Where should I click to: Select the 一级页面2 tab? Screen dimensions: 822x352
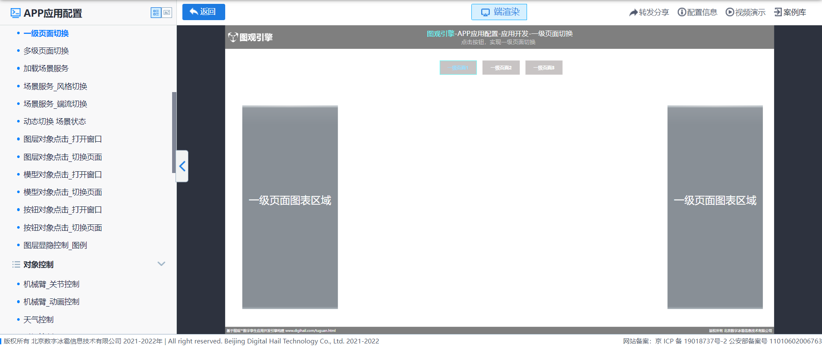[501, 68]
